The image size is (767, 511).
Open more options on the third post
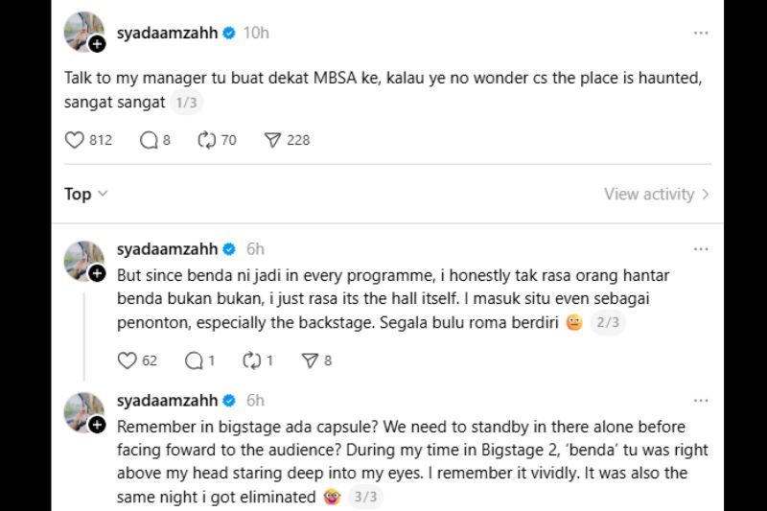[x=701, y=401]
